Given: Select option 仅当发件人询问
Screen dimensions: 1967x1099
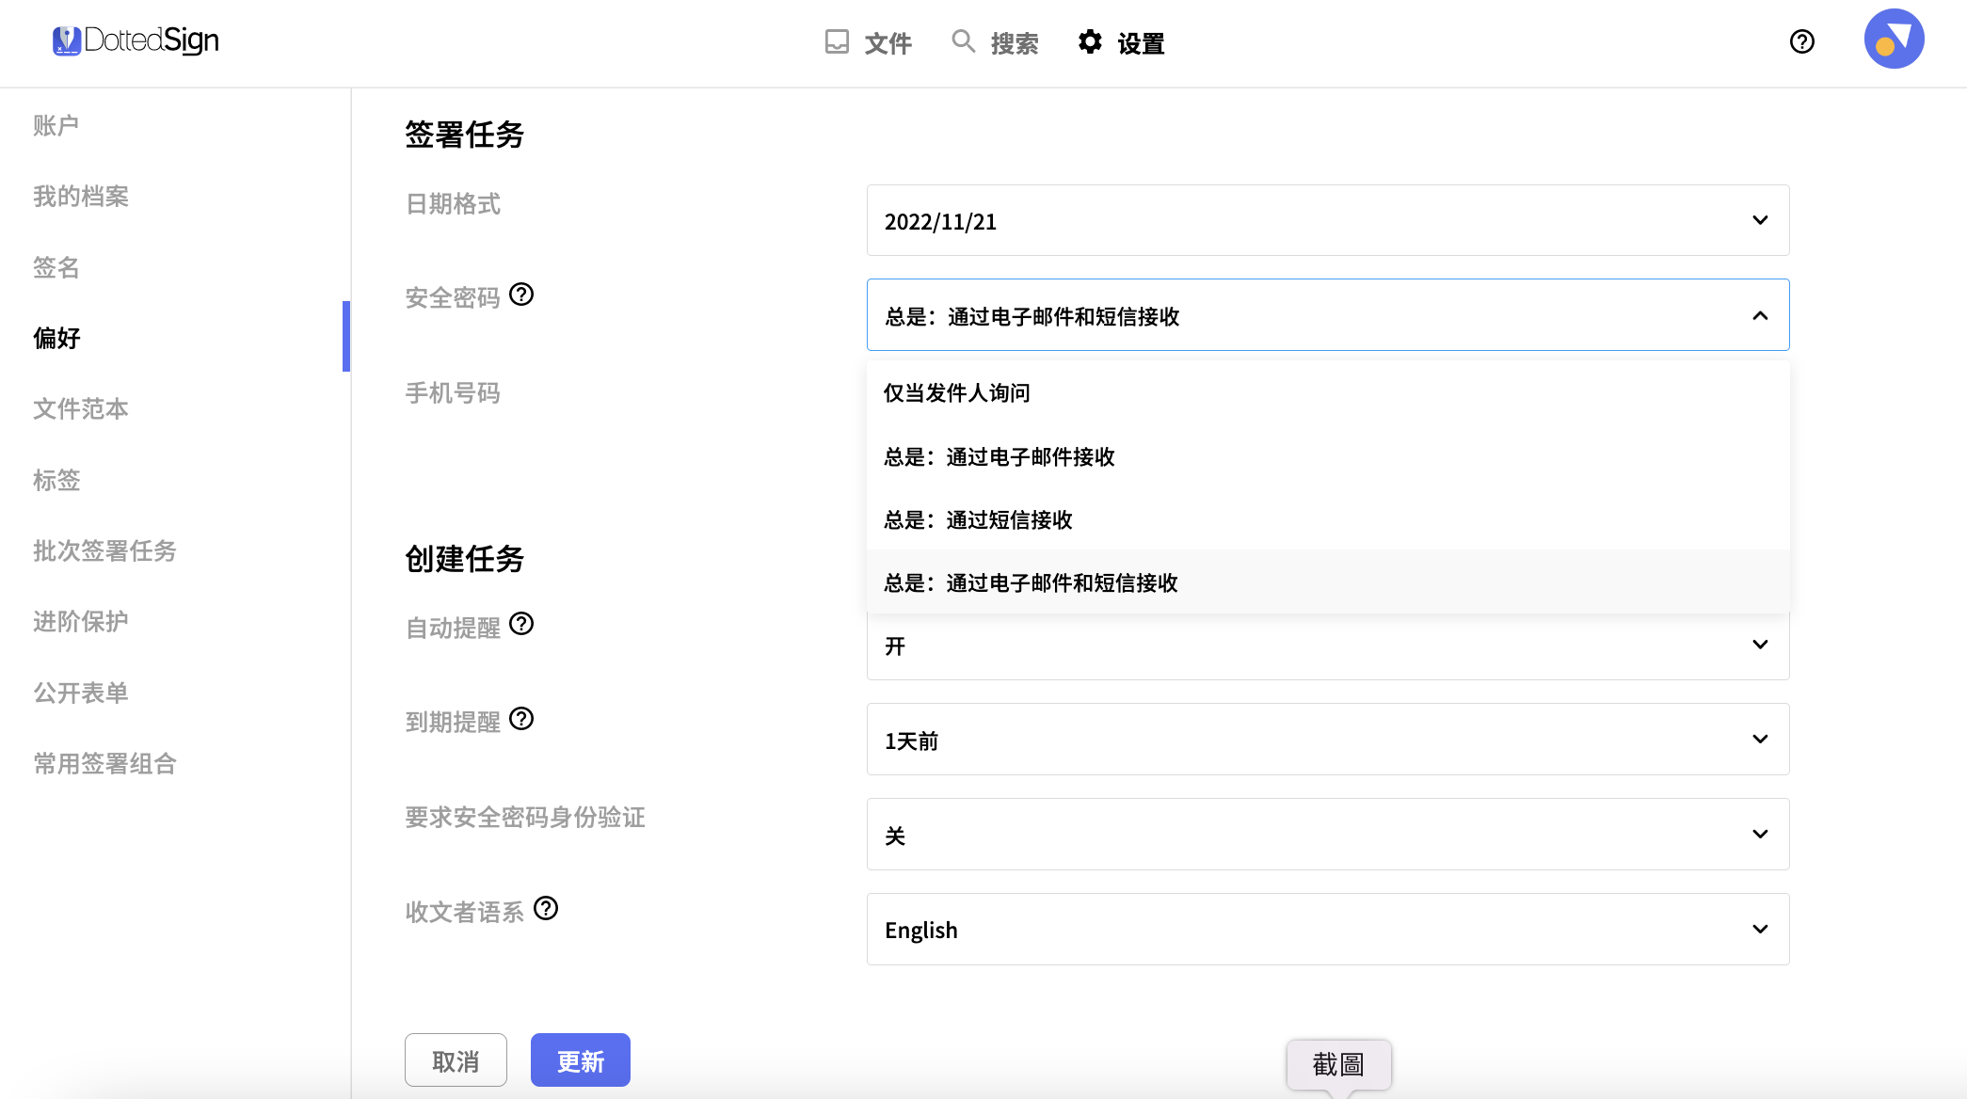Looking at the screenshot, I should pos(1328,393).
